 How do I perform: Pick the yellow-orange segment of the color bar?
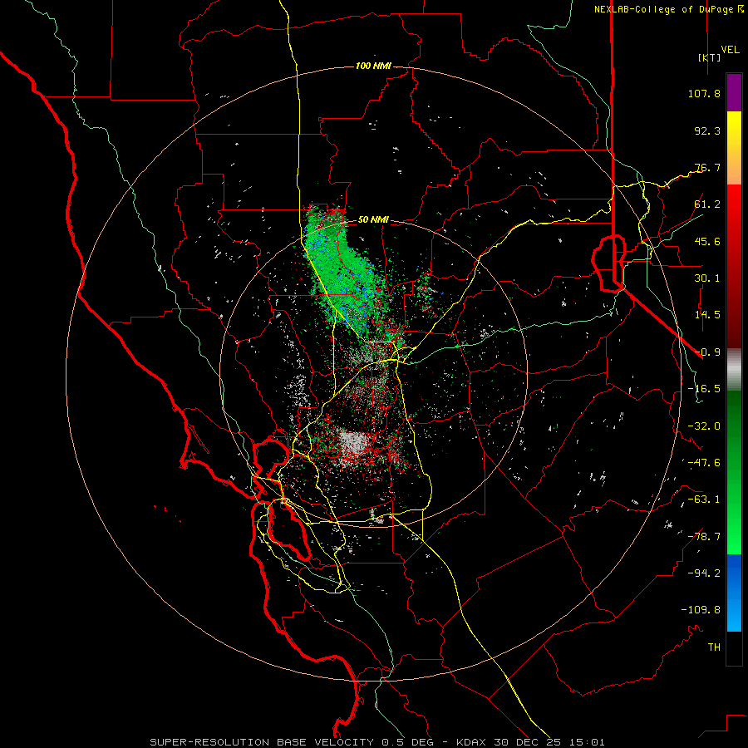pyautogui.click(x=734, y=148)
